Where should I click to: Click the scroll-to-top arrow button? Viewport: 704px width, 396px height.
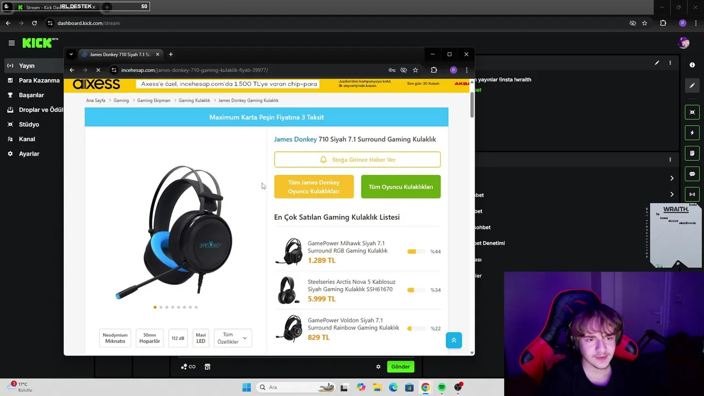pyautogui.click(x=454, y=340)
